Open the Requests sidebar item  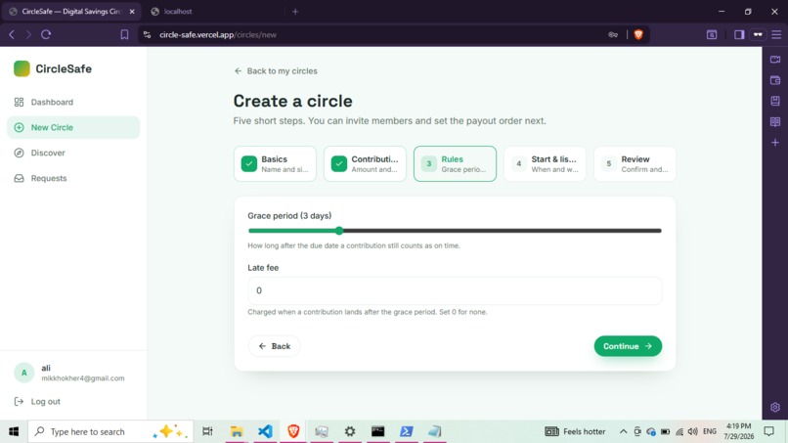tap(73, 178)
